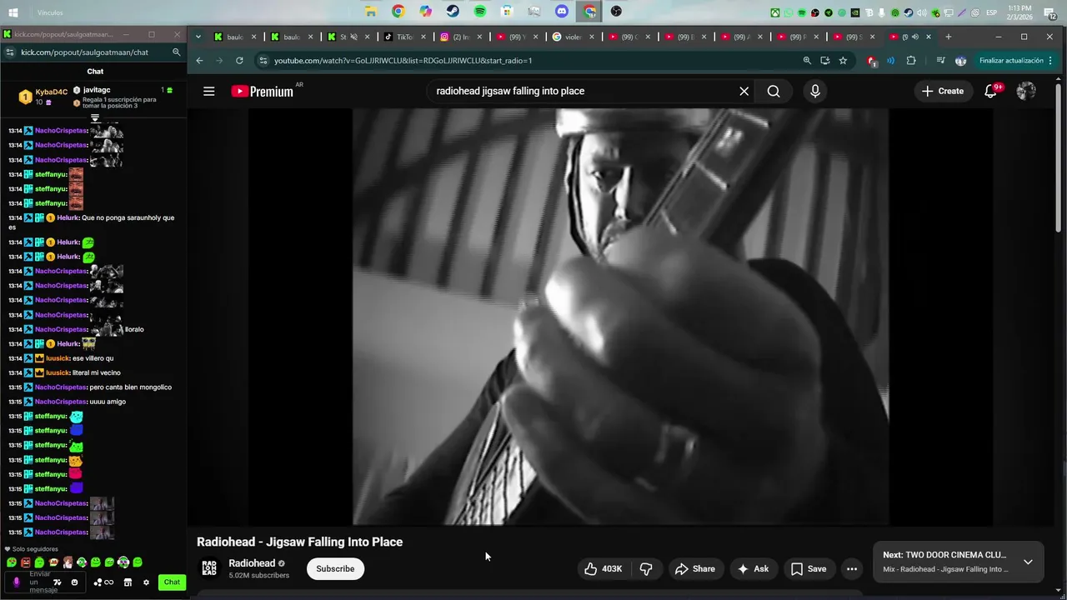Click Helurk's 'Que no ponga saraunholy' message
1067x600 pixels.
click(92, 222)
